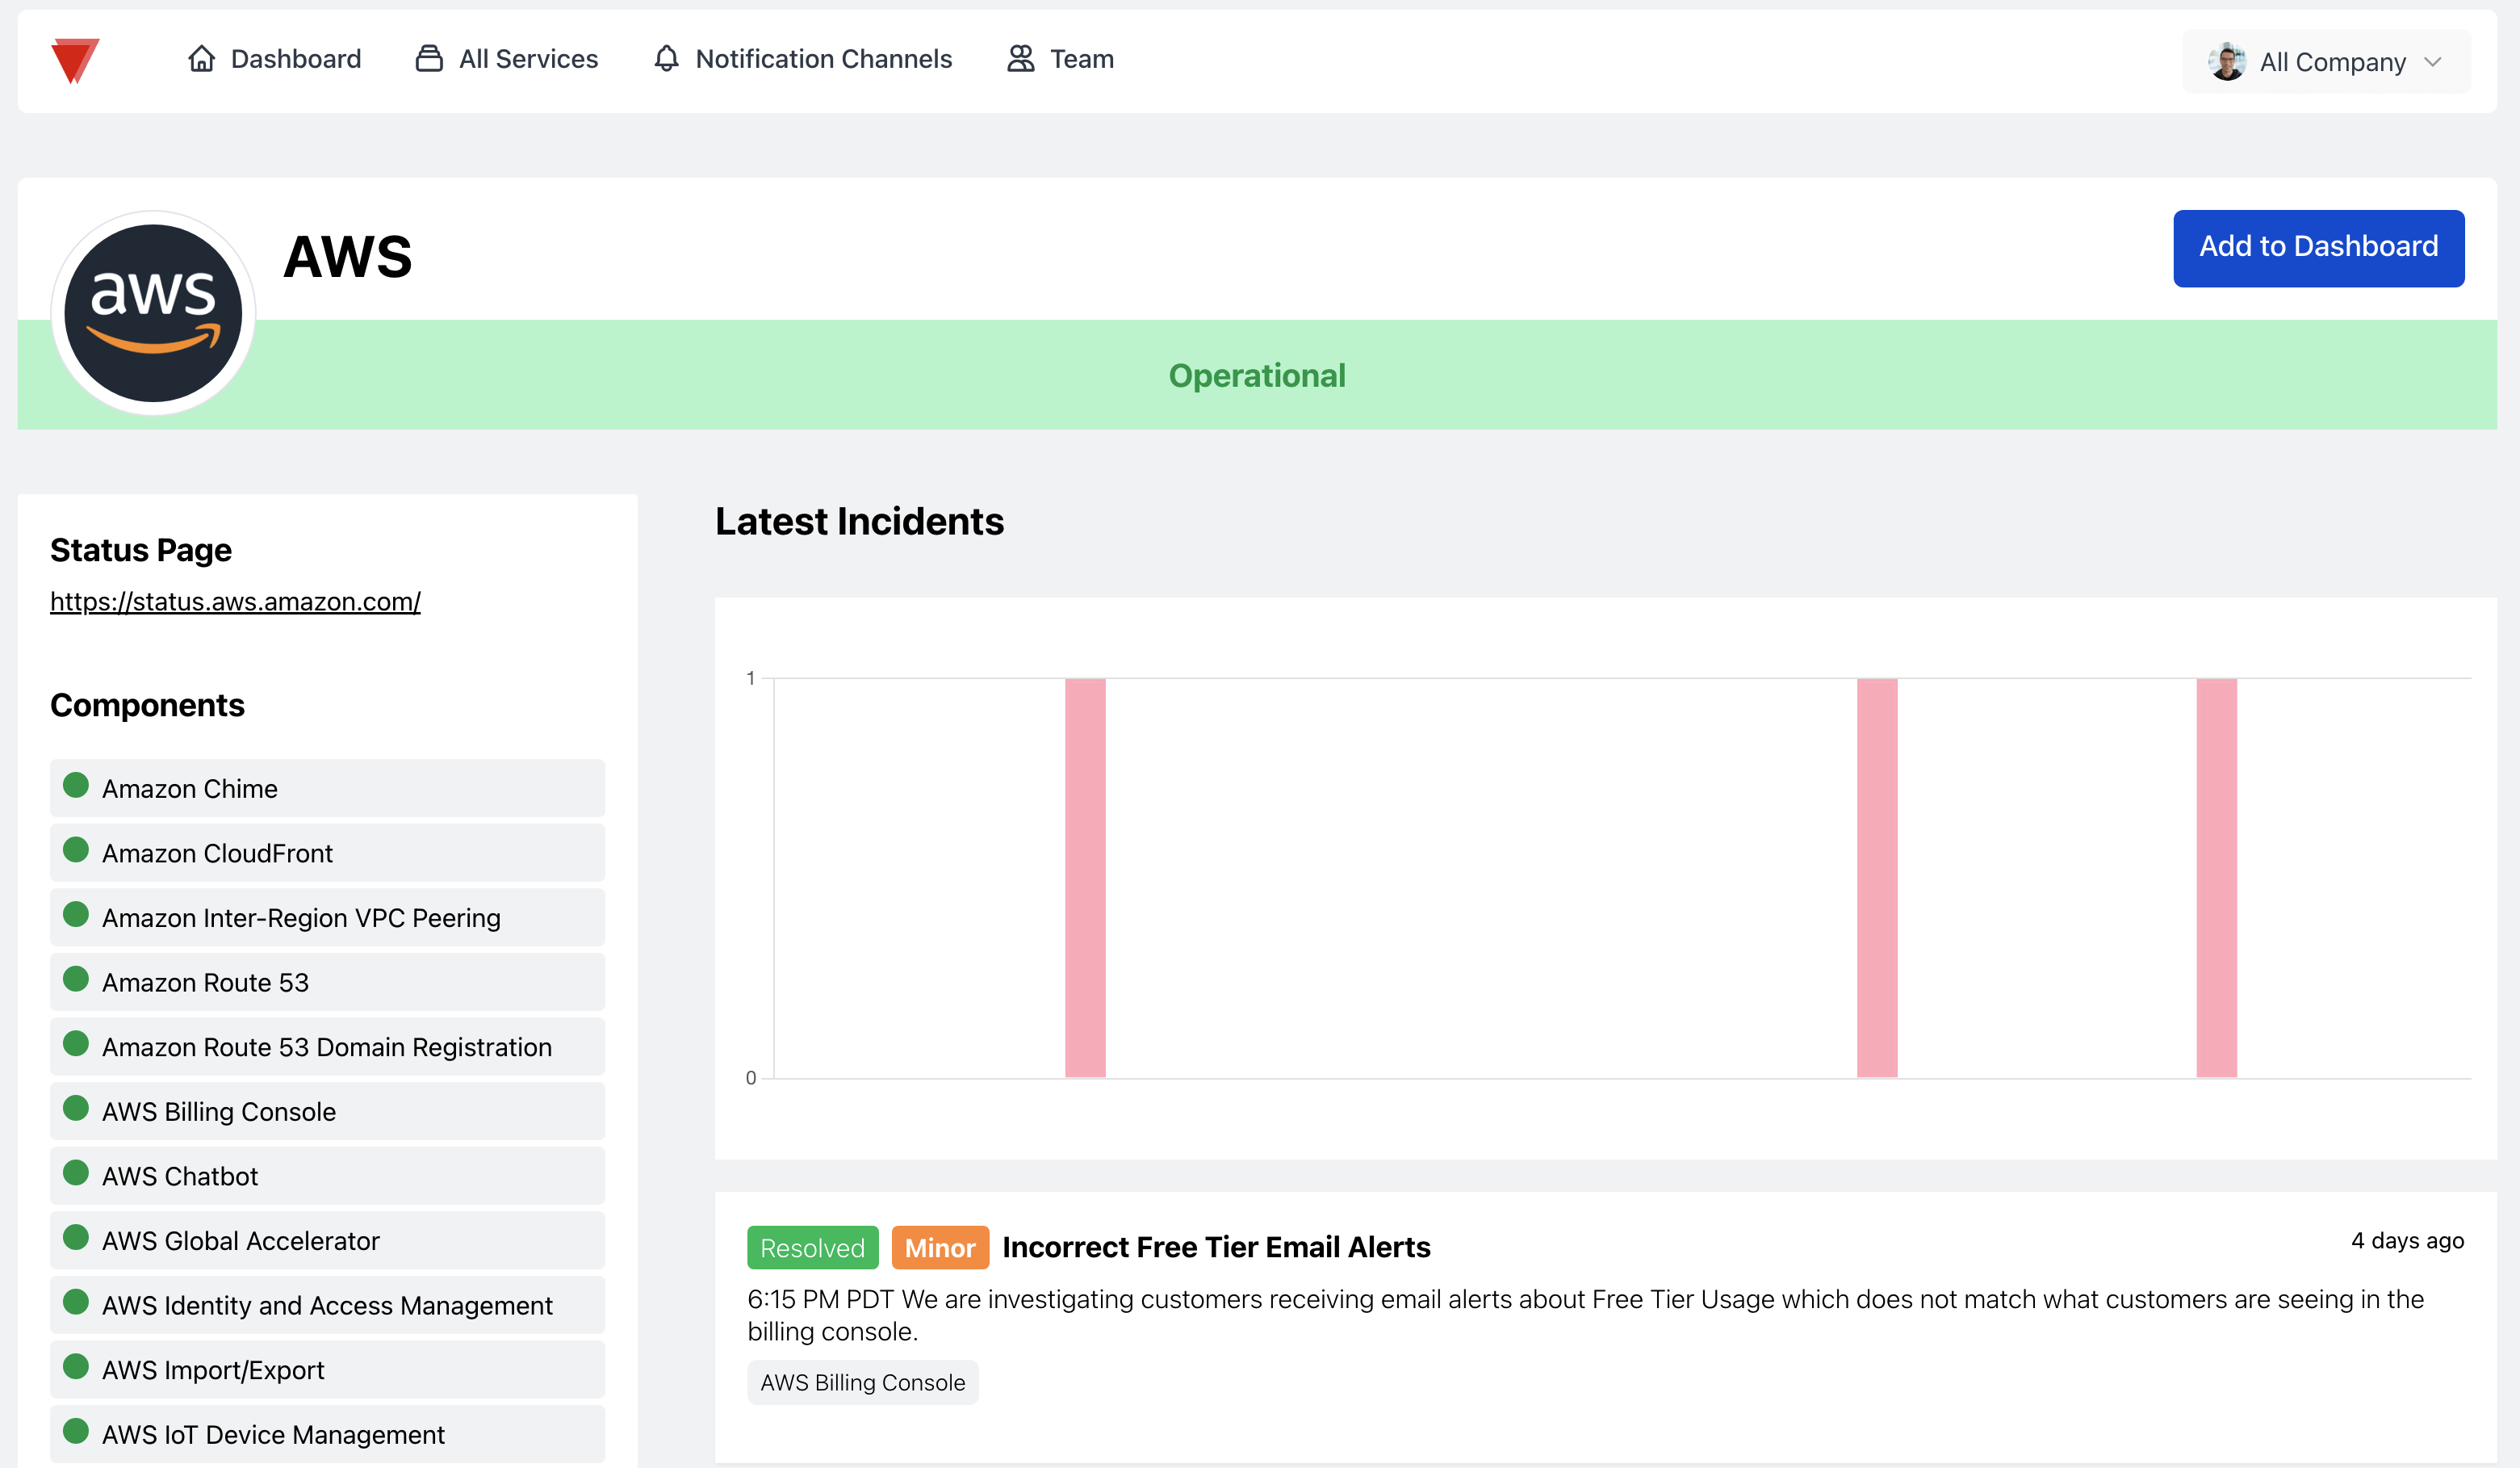Click the Minor severity badge
The height and width of the screenshot is (1468, 2520).
coord(940,1248)
